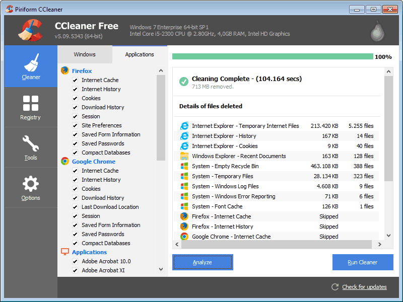Select the Firefox group heading

[82, 71]
